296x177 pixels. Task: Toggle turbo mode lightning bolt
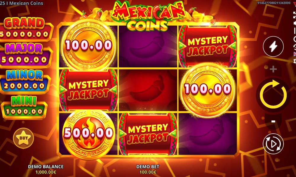(x=273, y=46)
